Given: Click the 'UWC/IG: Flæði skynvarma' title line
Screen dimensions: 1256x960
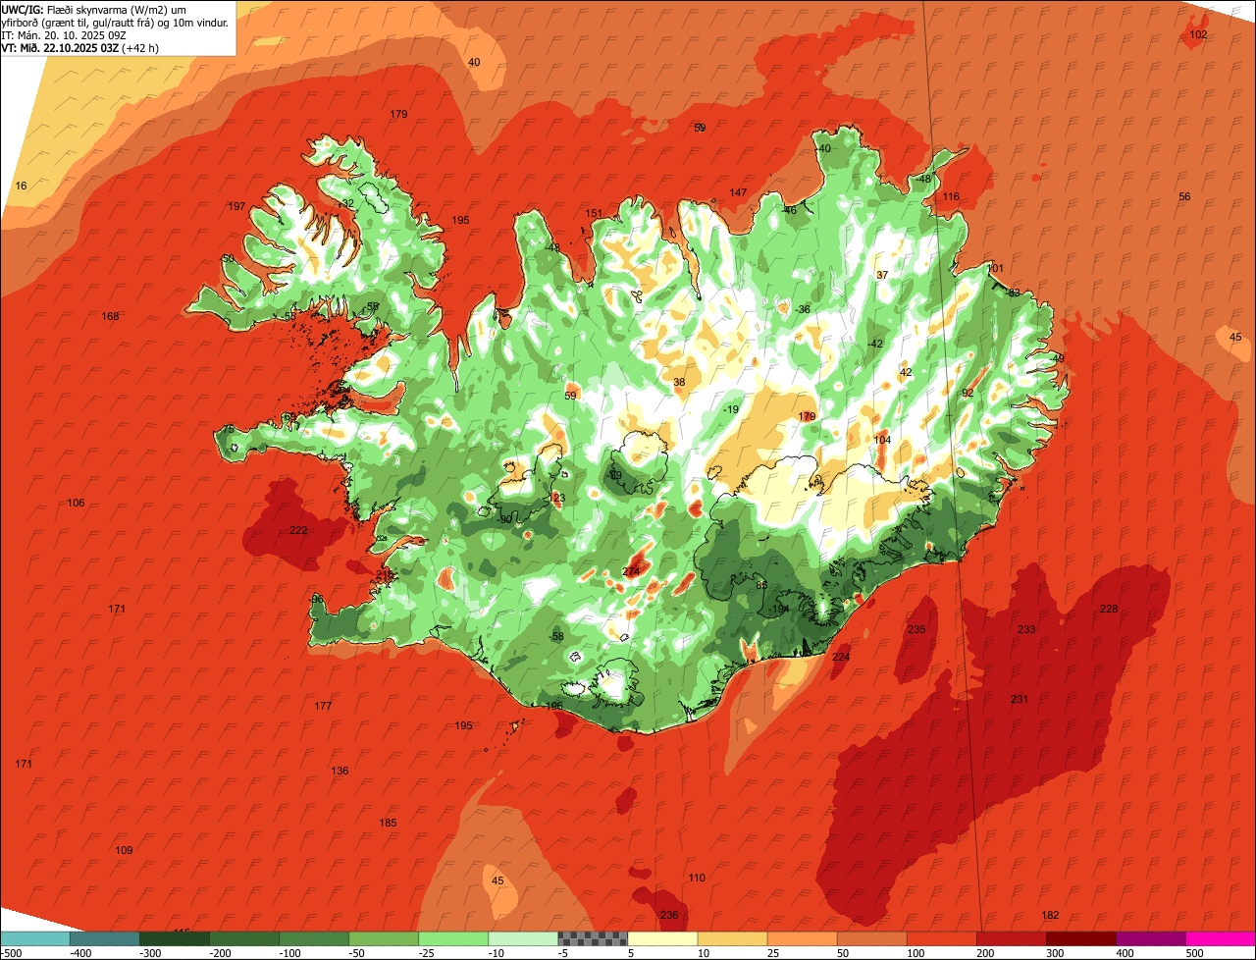Looking at the screenshot, I should pyautogui.click(x=94, y=10).
